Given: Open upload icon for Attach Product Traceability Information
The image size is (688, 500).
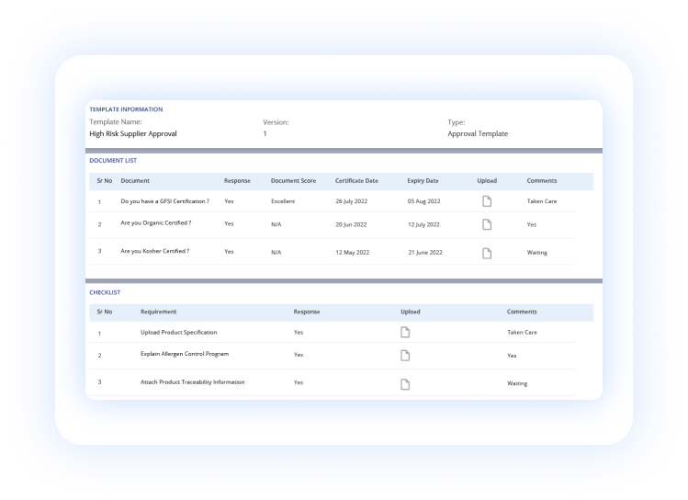Looking at the screenshot, I should point(405,384).
